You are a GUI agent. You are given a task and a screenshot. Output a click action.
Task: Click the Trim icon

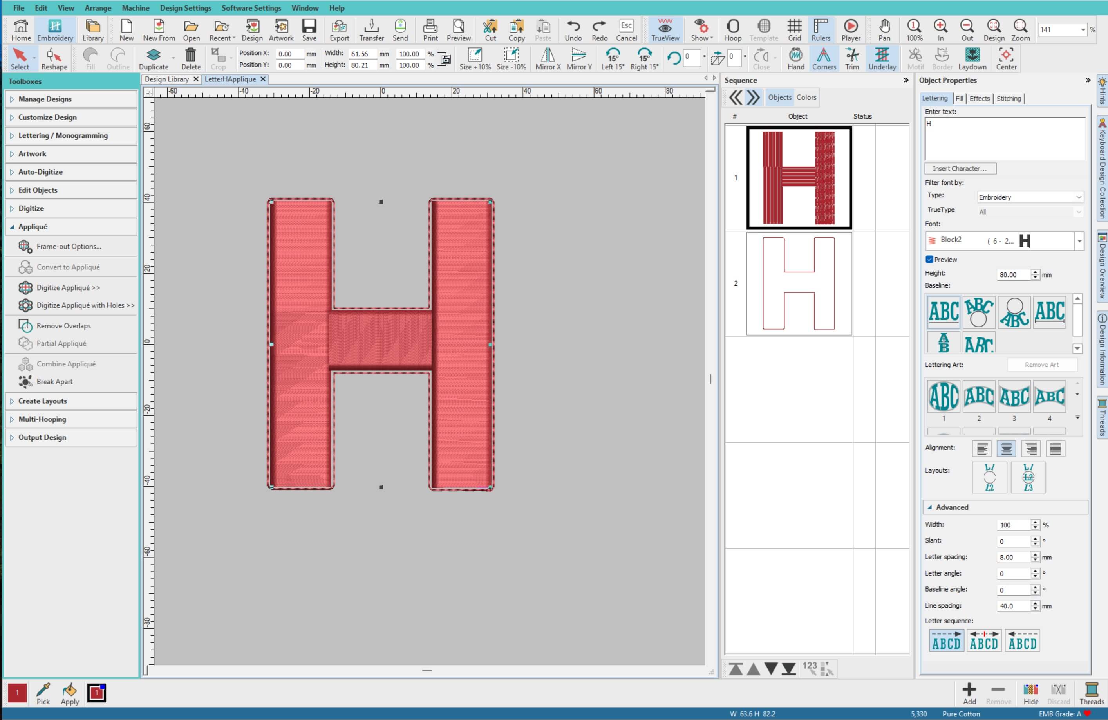852,59
